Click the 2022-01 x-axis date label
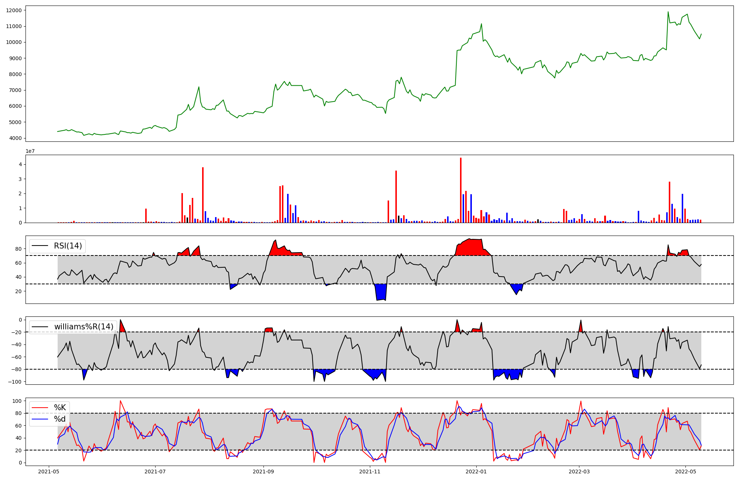The width and height of the screenshot is (739, 480). tap(476, 472)
